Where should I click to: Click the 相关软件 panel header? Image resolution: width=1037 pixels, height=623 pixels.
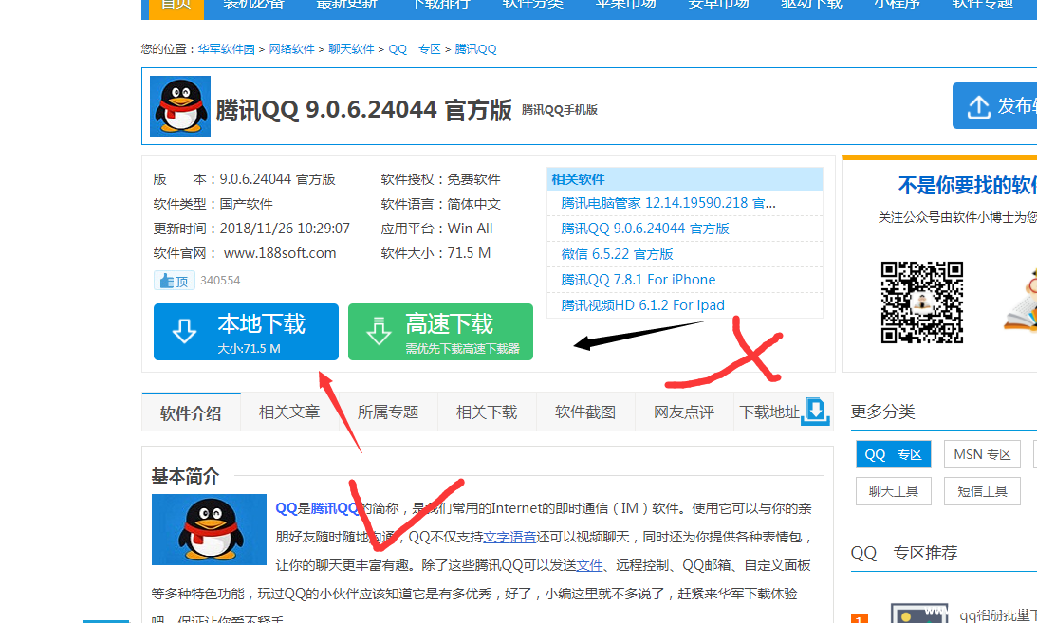685,179
